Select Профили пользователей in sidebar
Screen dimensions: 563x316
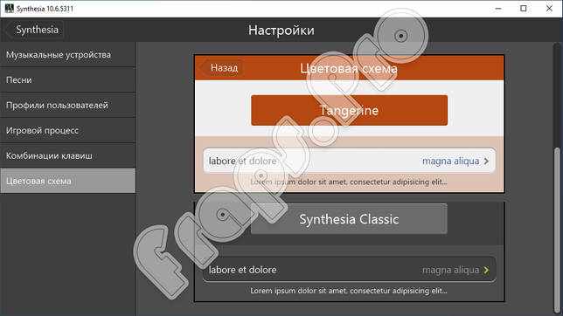67,105
